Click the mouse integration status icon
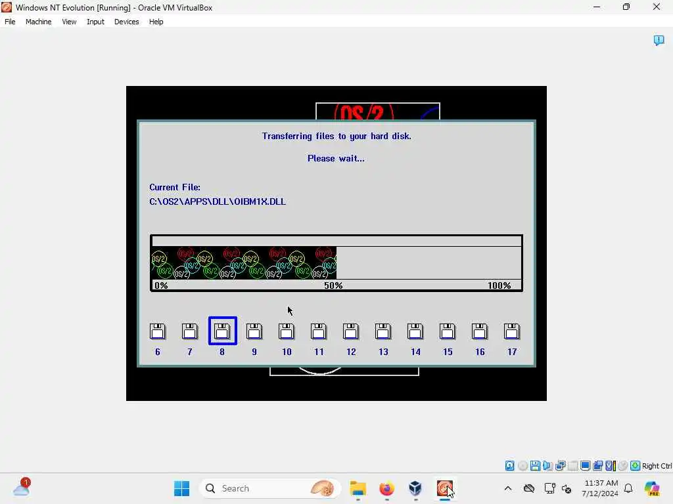This screenshot has height=504, width=673. click(623, 465)
